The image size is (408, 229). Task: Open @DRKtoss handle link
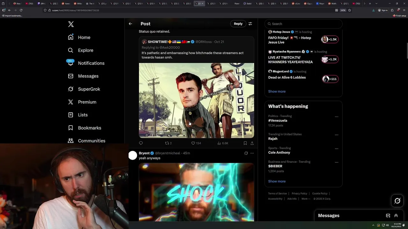tap(203, 42)
